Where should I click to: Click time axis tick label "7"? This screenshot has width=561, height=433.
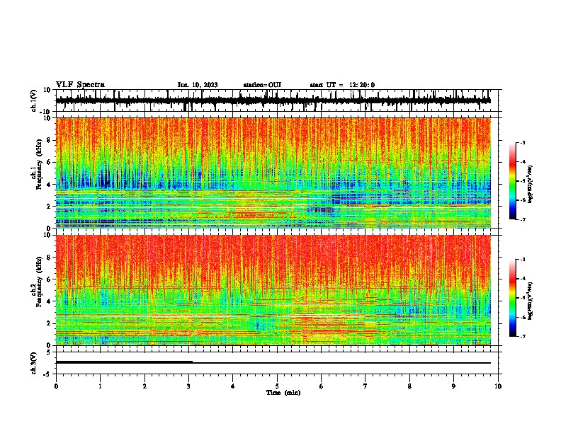[x=365, y=386]
